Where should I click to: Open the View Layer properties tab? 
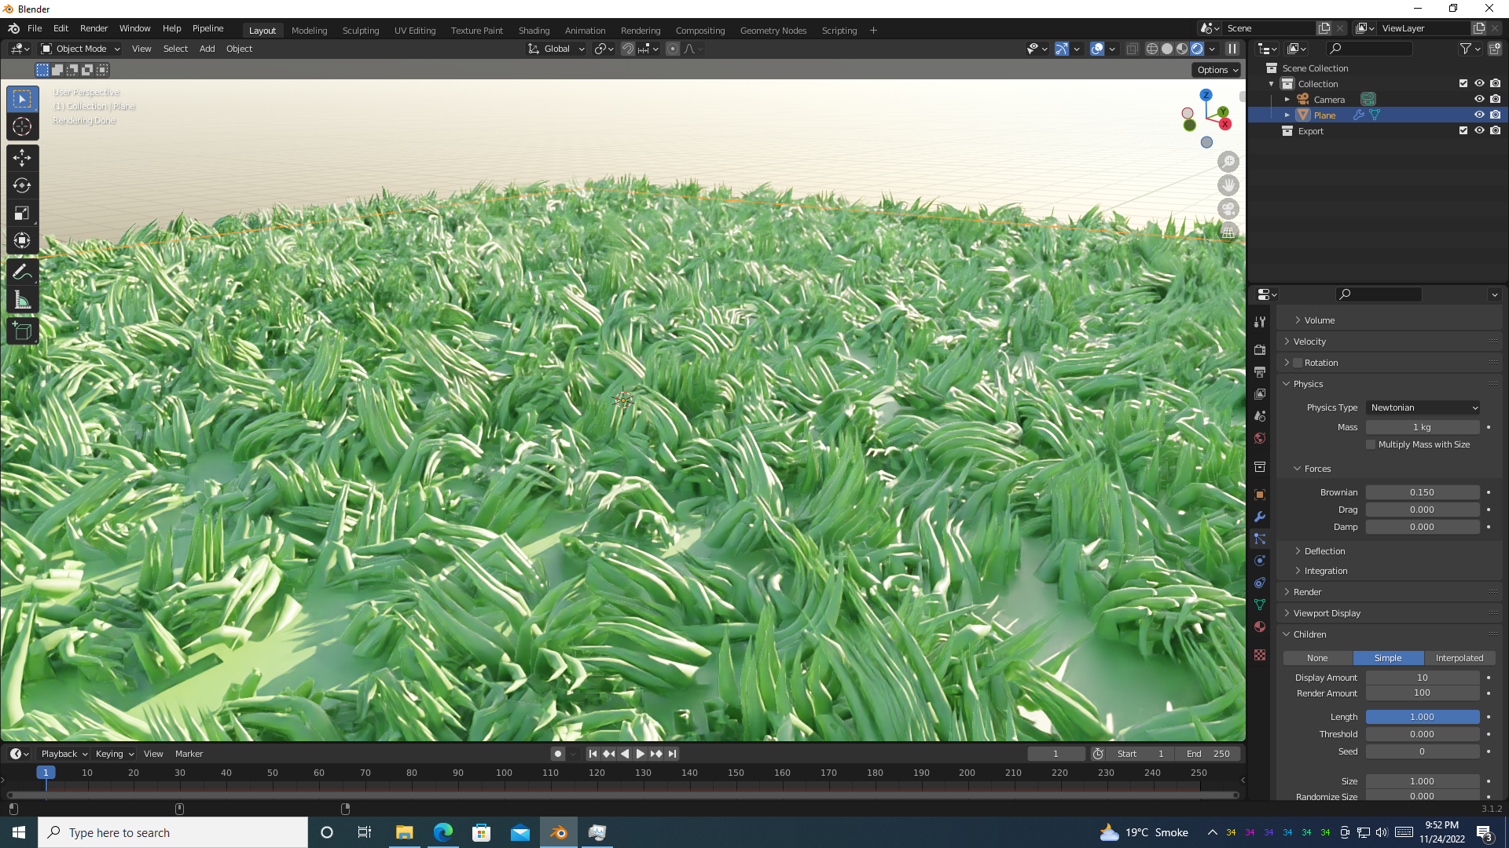[x=1260, y=393]
